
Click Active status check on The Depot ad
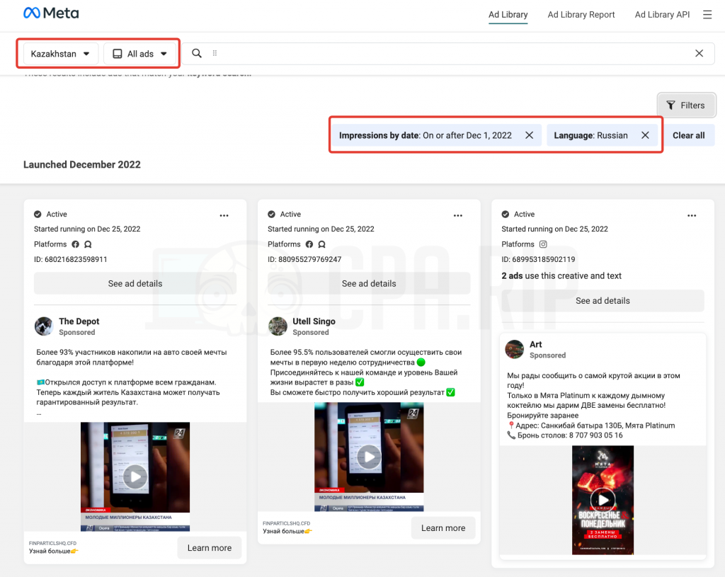point(38,214)
